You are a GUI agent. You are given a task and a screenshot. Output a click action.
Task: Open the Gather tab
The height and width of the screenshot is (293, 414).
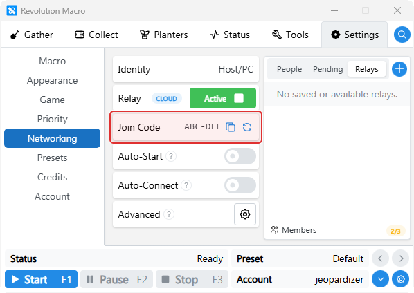pos(32,35)
